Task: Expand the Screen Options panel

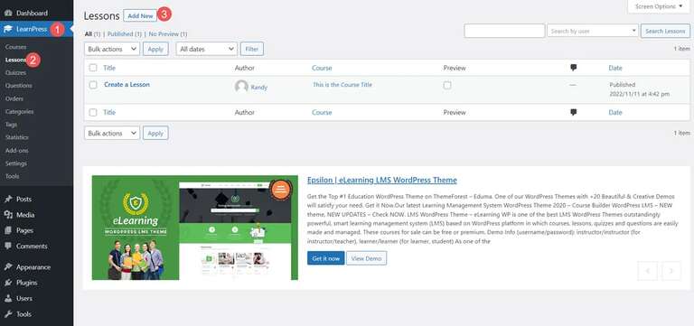Action: (659, 6)
